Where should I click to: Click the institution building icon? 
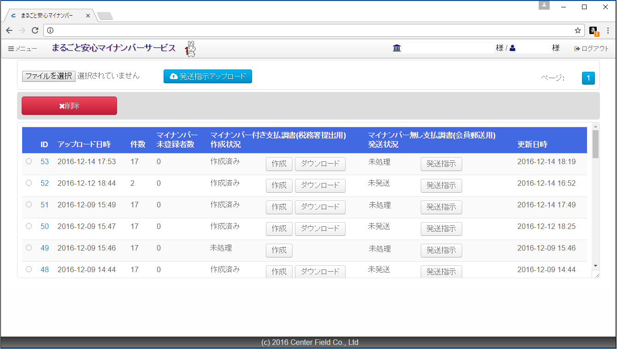tap(397, 48)
